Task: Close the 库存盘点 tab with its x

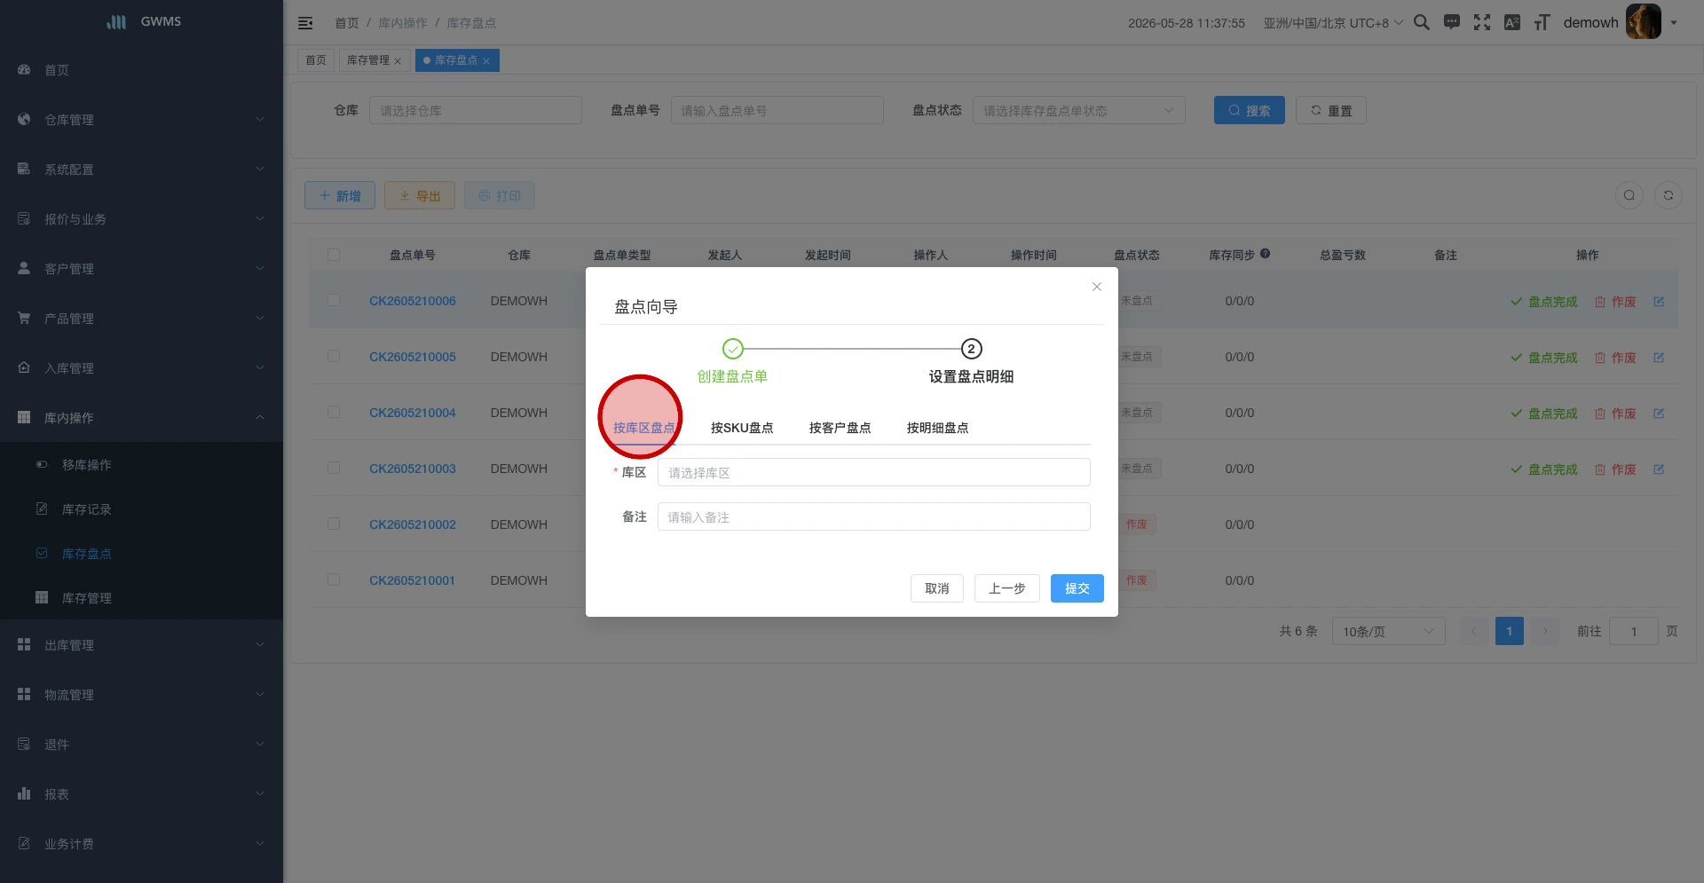Action: 486,61
